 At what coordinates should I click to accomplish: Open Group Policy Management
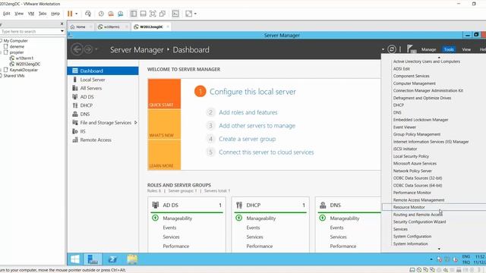[x=417, y=134]
